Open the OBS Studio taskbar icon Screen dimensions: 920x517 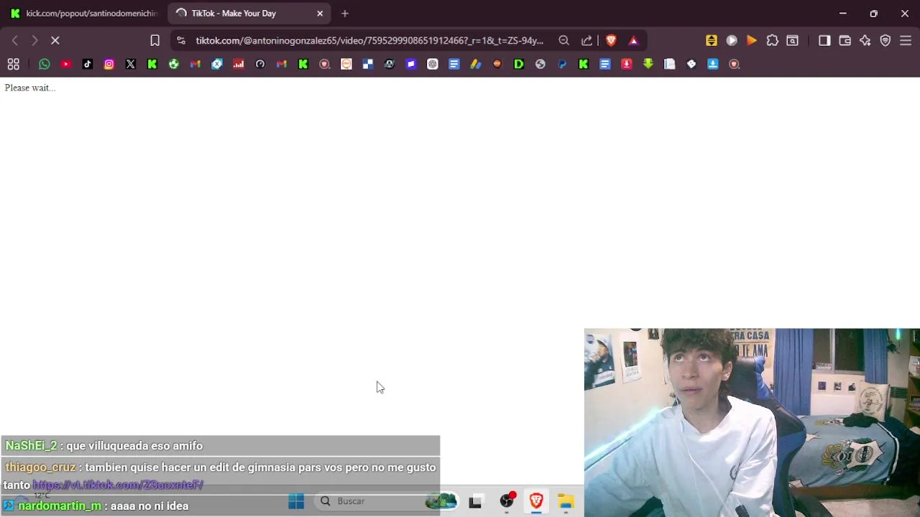tap(507, 501)
